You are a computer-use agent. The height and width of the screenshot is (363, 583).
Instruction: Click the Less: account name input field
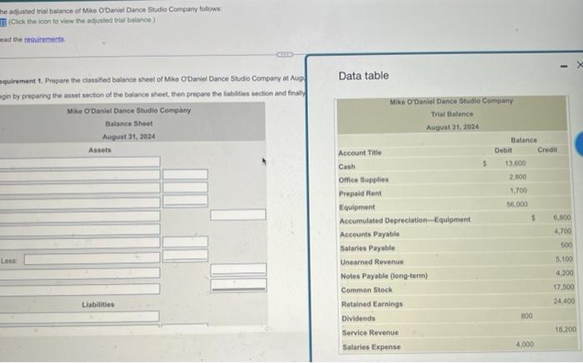92,259
